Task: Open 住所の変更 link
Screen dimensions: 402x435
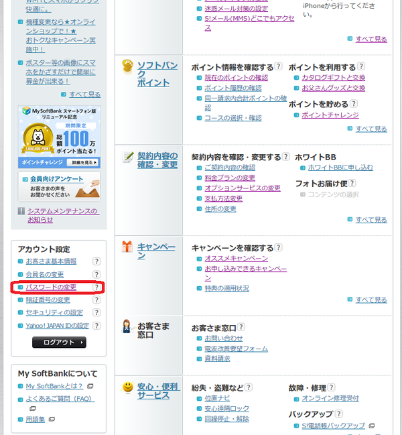Action: (220, 209)
